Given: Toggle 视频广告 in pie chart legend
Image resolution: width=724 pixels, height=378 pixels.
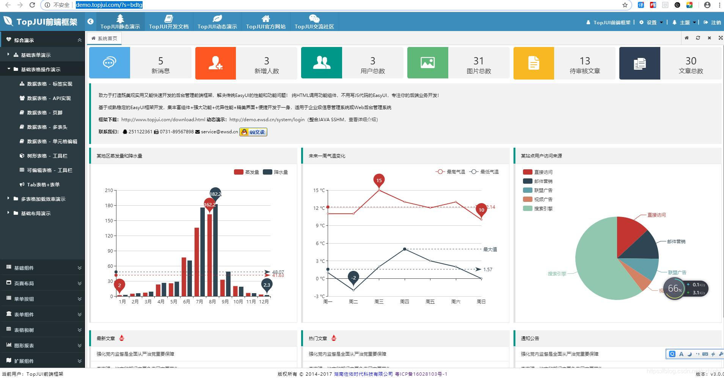Looking at the screenshot, I should (x=538, y=199).
